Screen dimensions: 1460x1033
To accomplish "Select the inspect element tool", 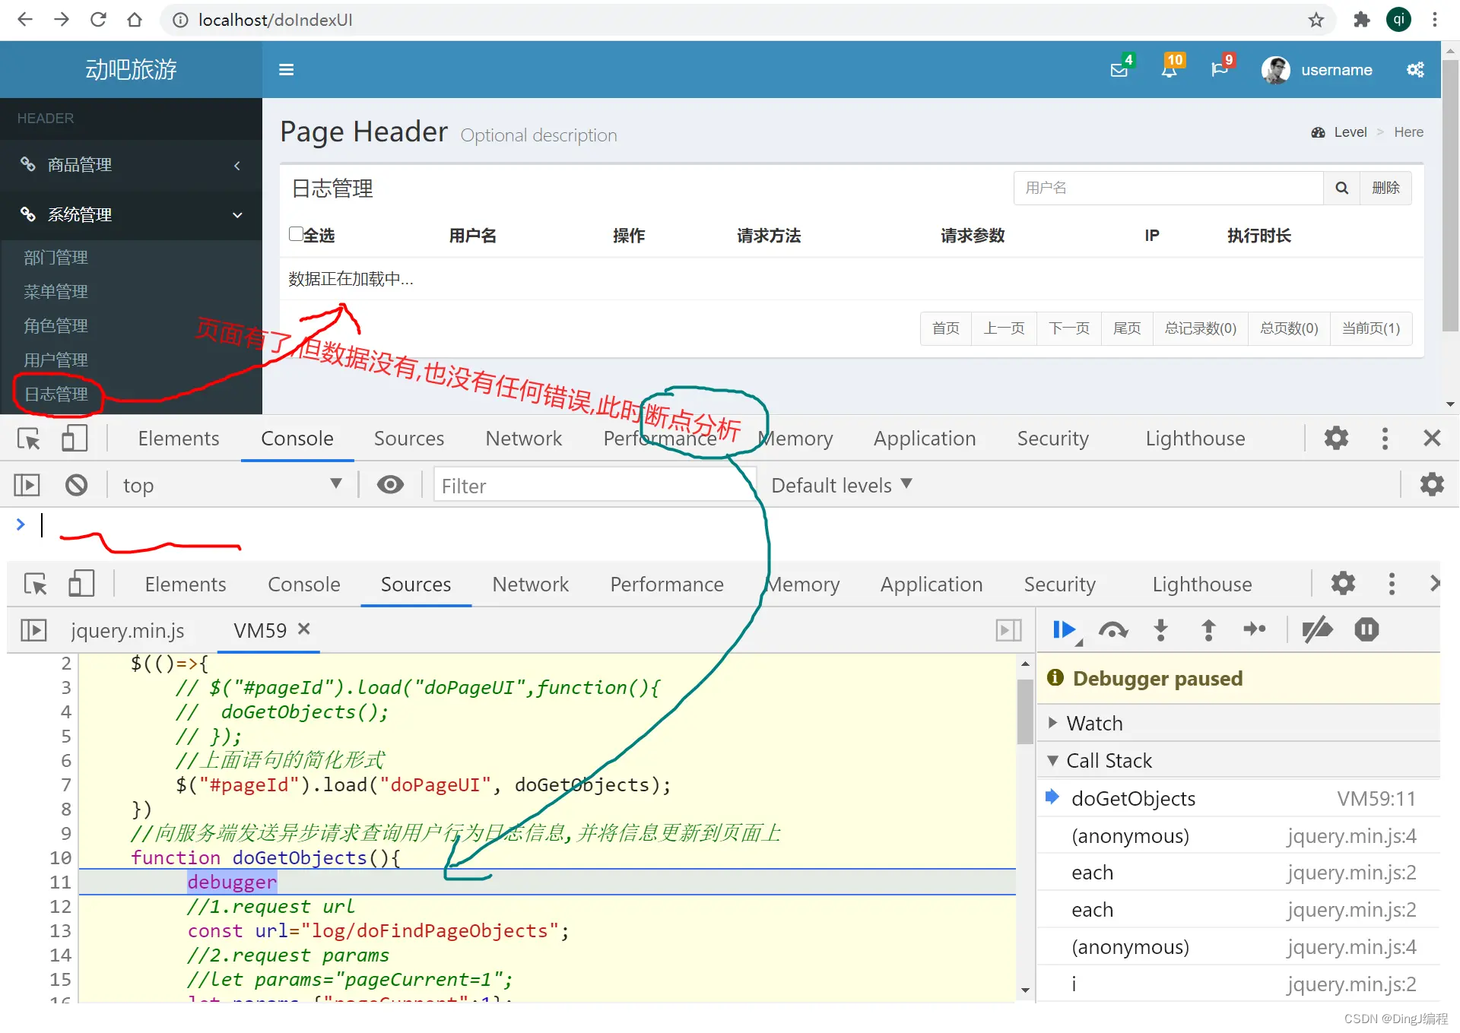I will pos(28,439).
